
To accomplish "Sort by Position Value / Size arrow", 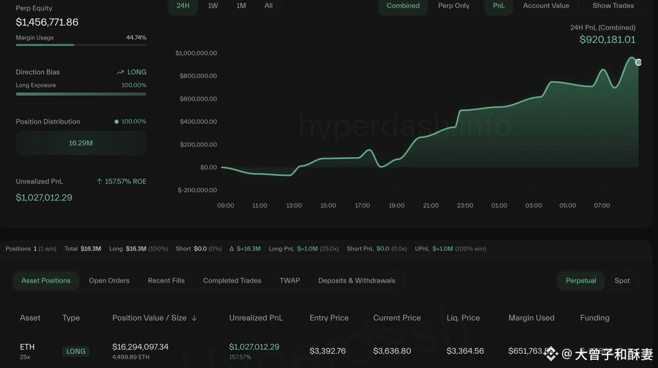I will pyautogui.click(x=194, y=318).
